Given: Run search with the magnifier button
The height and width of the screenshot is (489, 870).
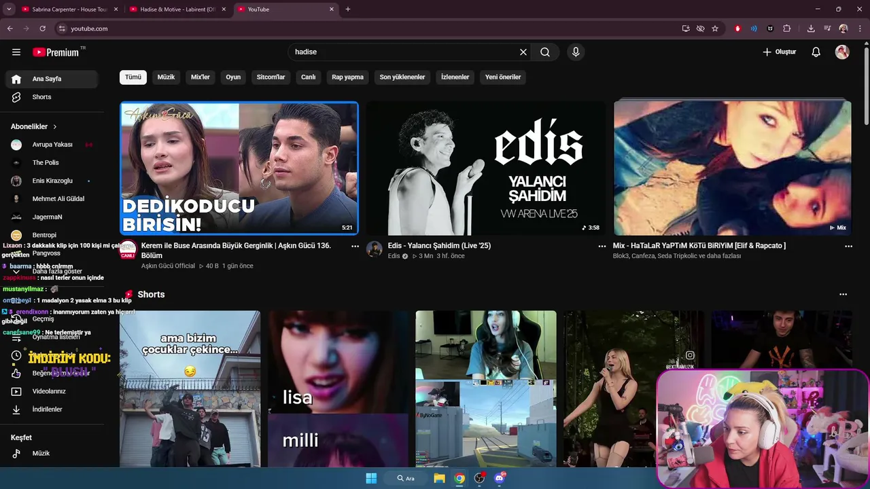Looking at the screenshot, I should click(545, 52).
